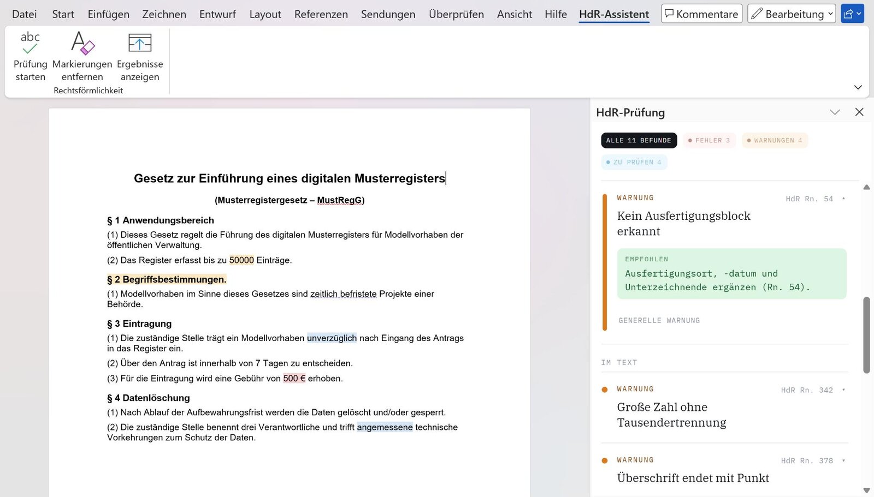Collapse the ribbon with the chevron
874x497 pixels.
858,87
